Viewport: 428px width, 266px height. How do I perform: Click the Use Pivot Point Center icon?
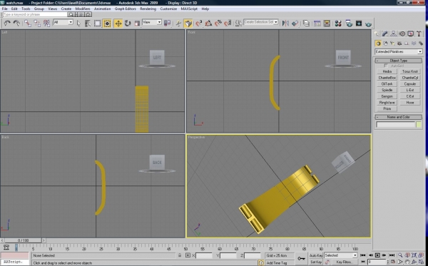point(167,24)
